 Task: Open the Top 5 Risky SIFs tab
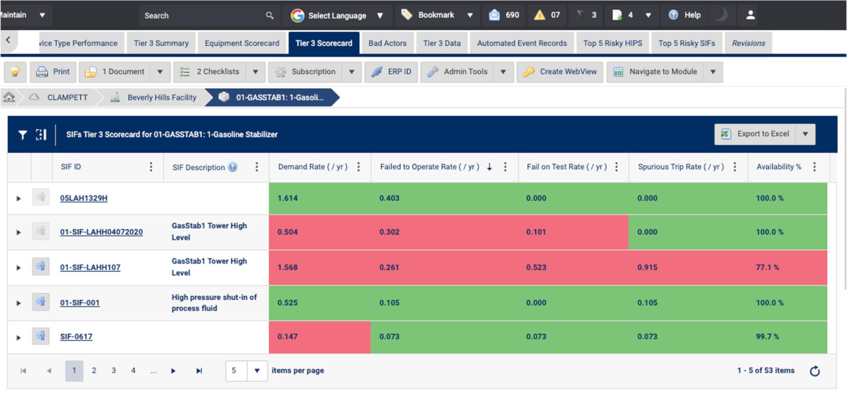tap(686, 43)
